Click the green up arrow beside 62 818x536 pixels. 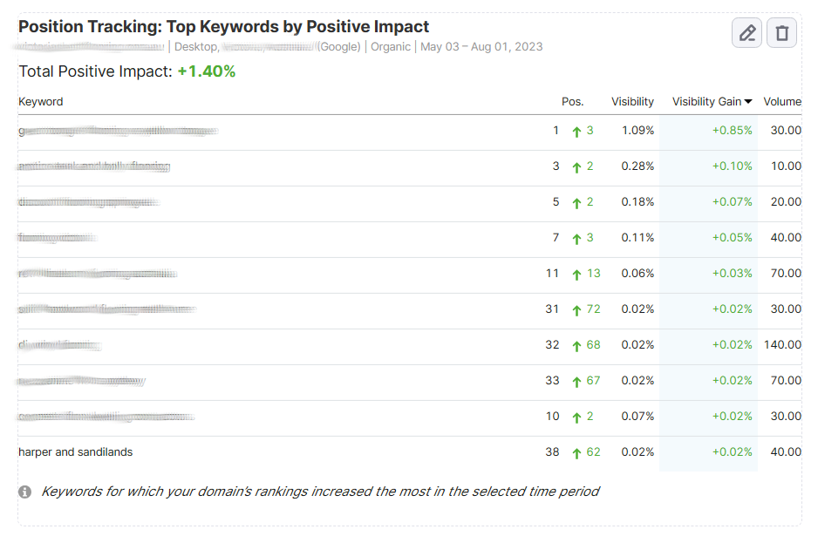[576, 453]
